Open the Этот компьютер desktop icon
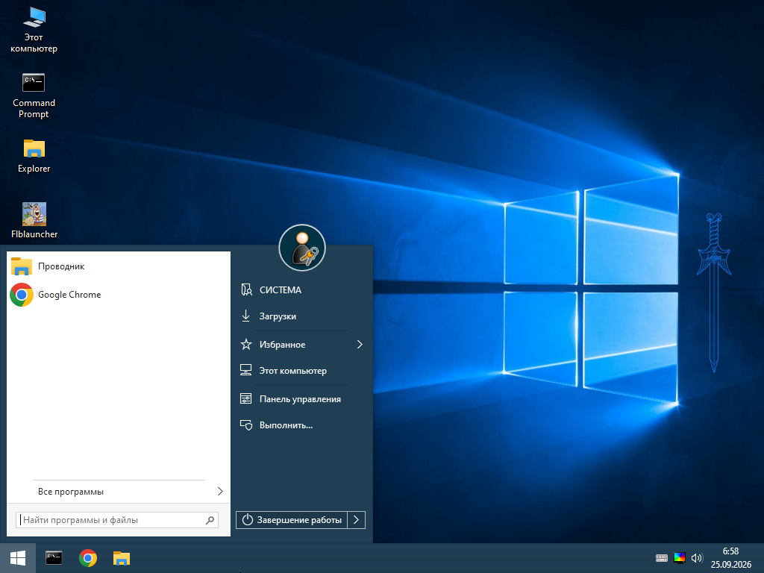Image resolution: width=764 pixels, height=573 pixels. point(34,30)
